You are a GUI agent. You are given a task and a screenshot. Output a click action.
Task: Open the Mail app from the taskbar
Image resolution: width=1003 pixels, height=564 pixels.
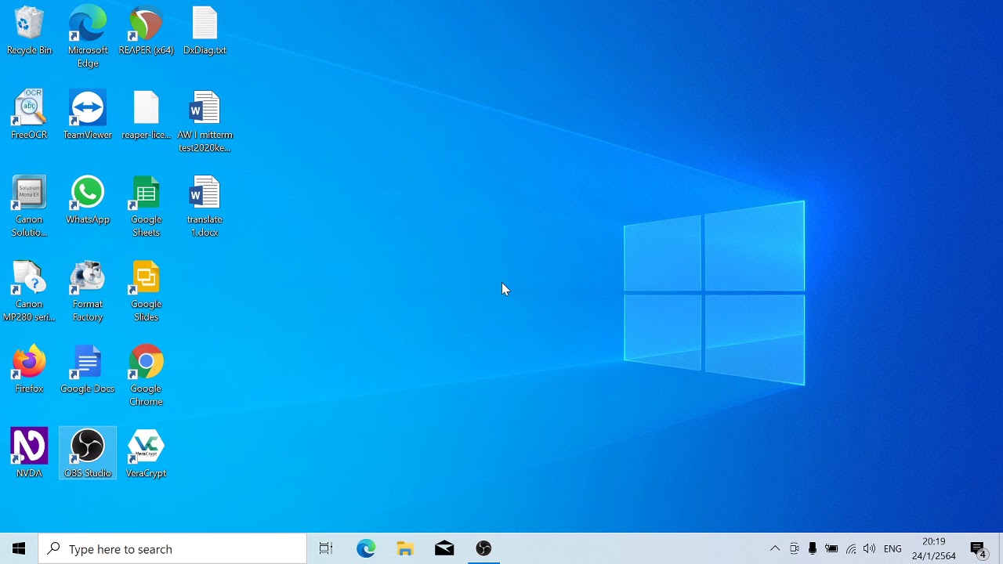tap(444, 548)
